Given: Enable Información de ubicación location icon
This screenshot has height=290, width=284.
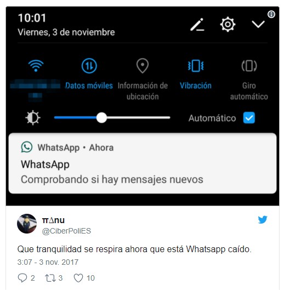Looking at the screenshot, I should (143, 66).
